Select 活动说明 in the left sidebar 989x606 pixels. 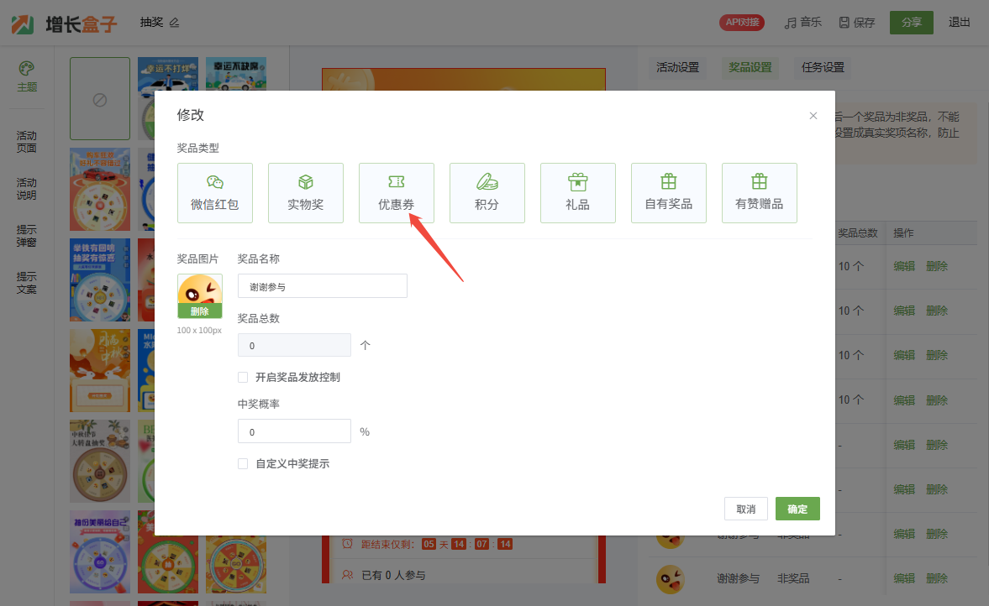click(27, 189)
